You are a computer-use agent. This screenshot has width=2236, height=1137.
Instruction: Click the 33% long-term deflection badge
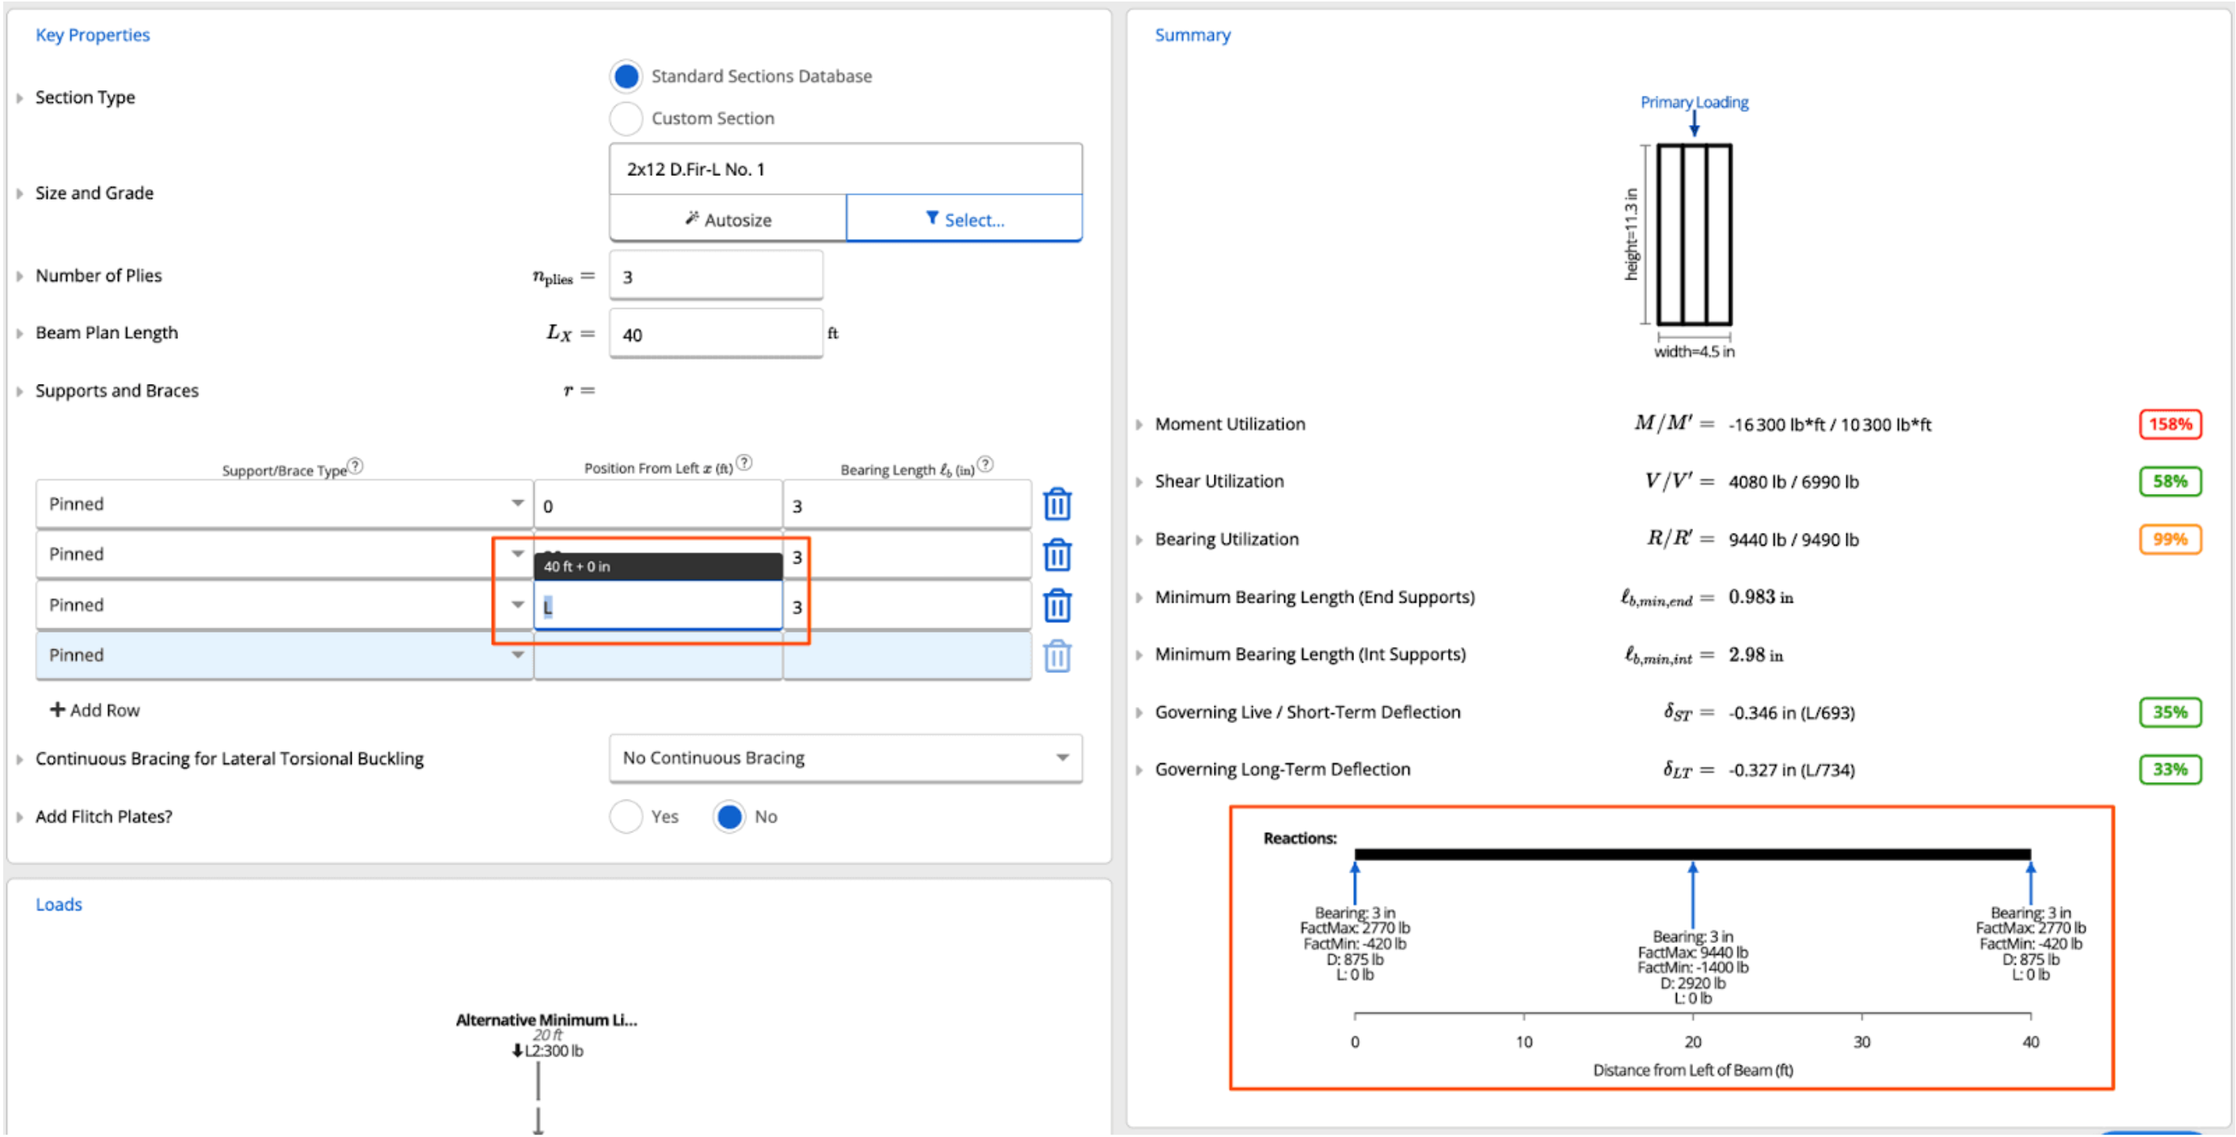point(2170,770)
